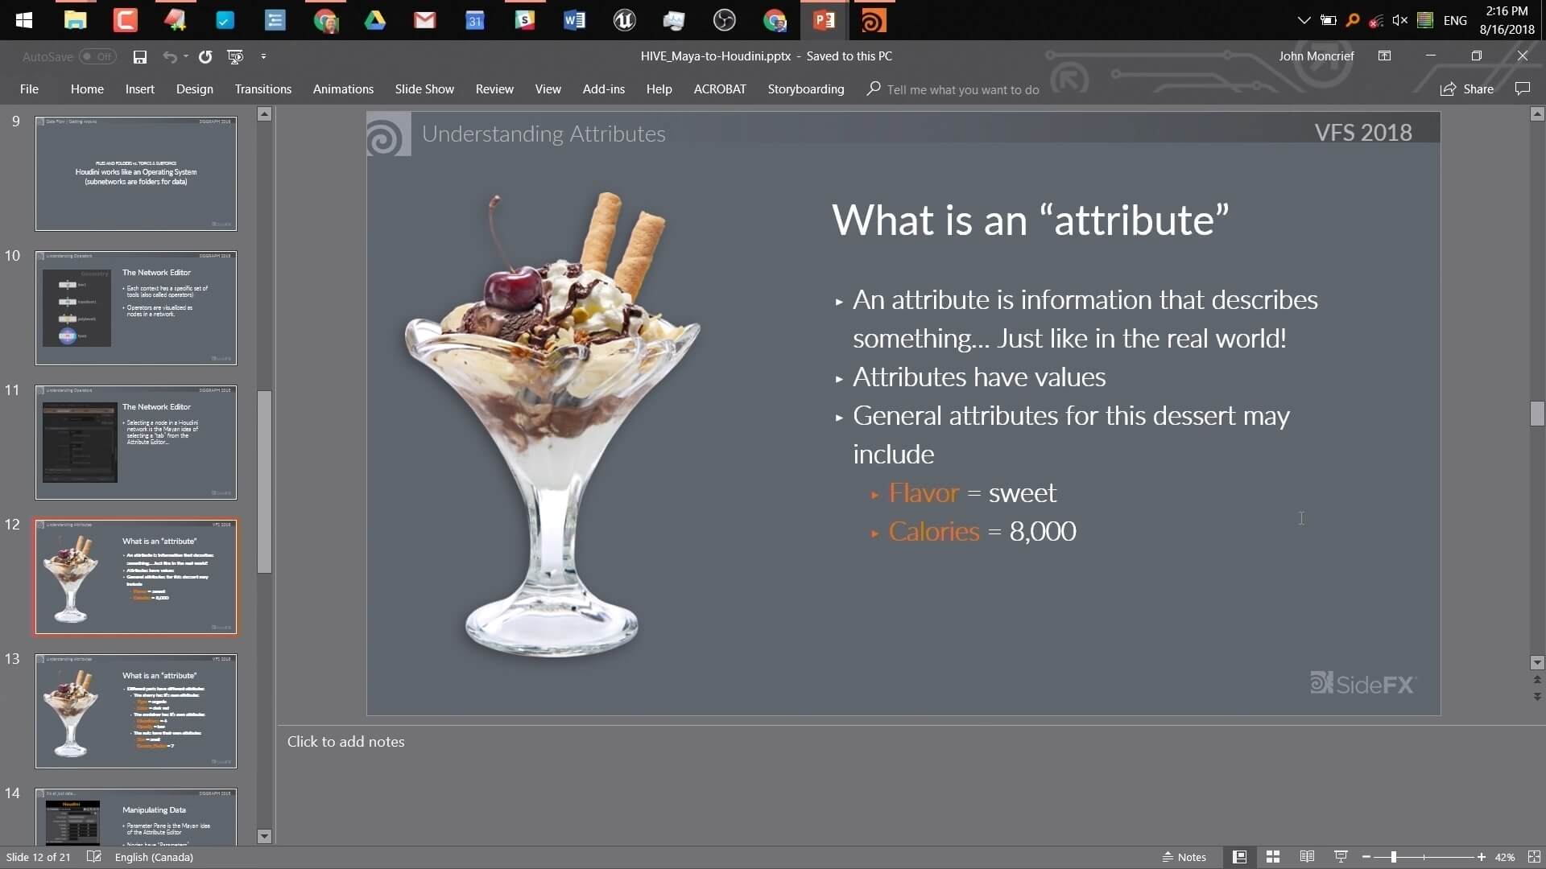Image resolution: width=1546 pixels, height=869 pixels.
Task: Open the Help ribbon tab
Action: tap(659, 89)
